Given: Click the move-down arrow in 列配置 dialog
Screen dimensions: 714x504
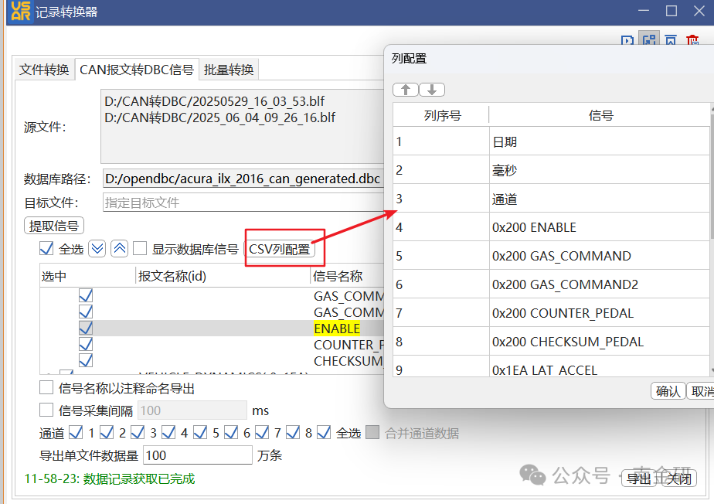Looking at the screenshot, I should (432, 90).
